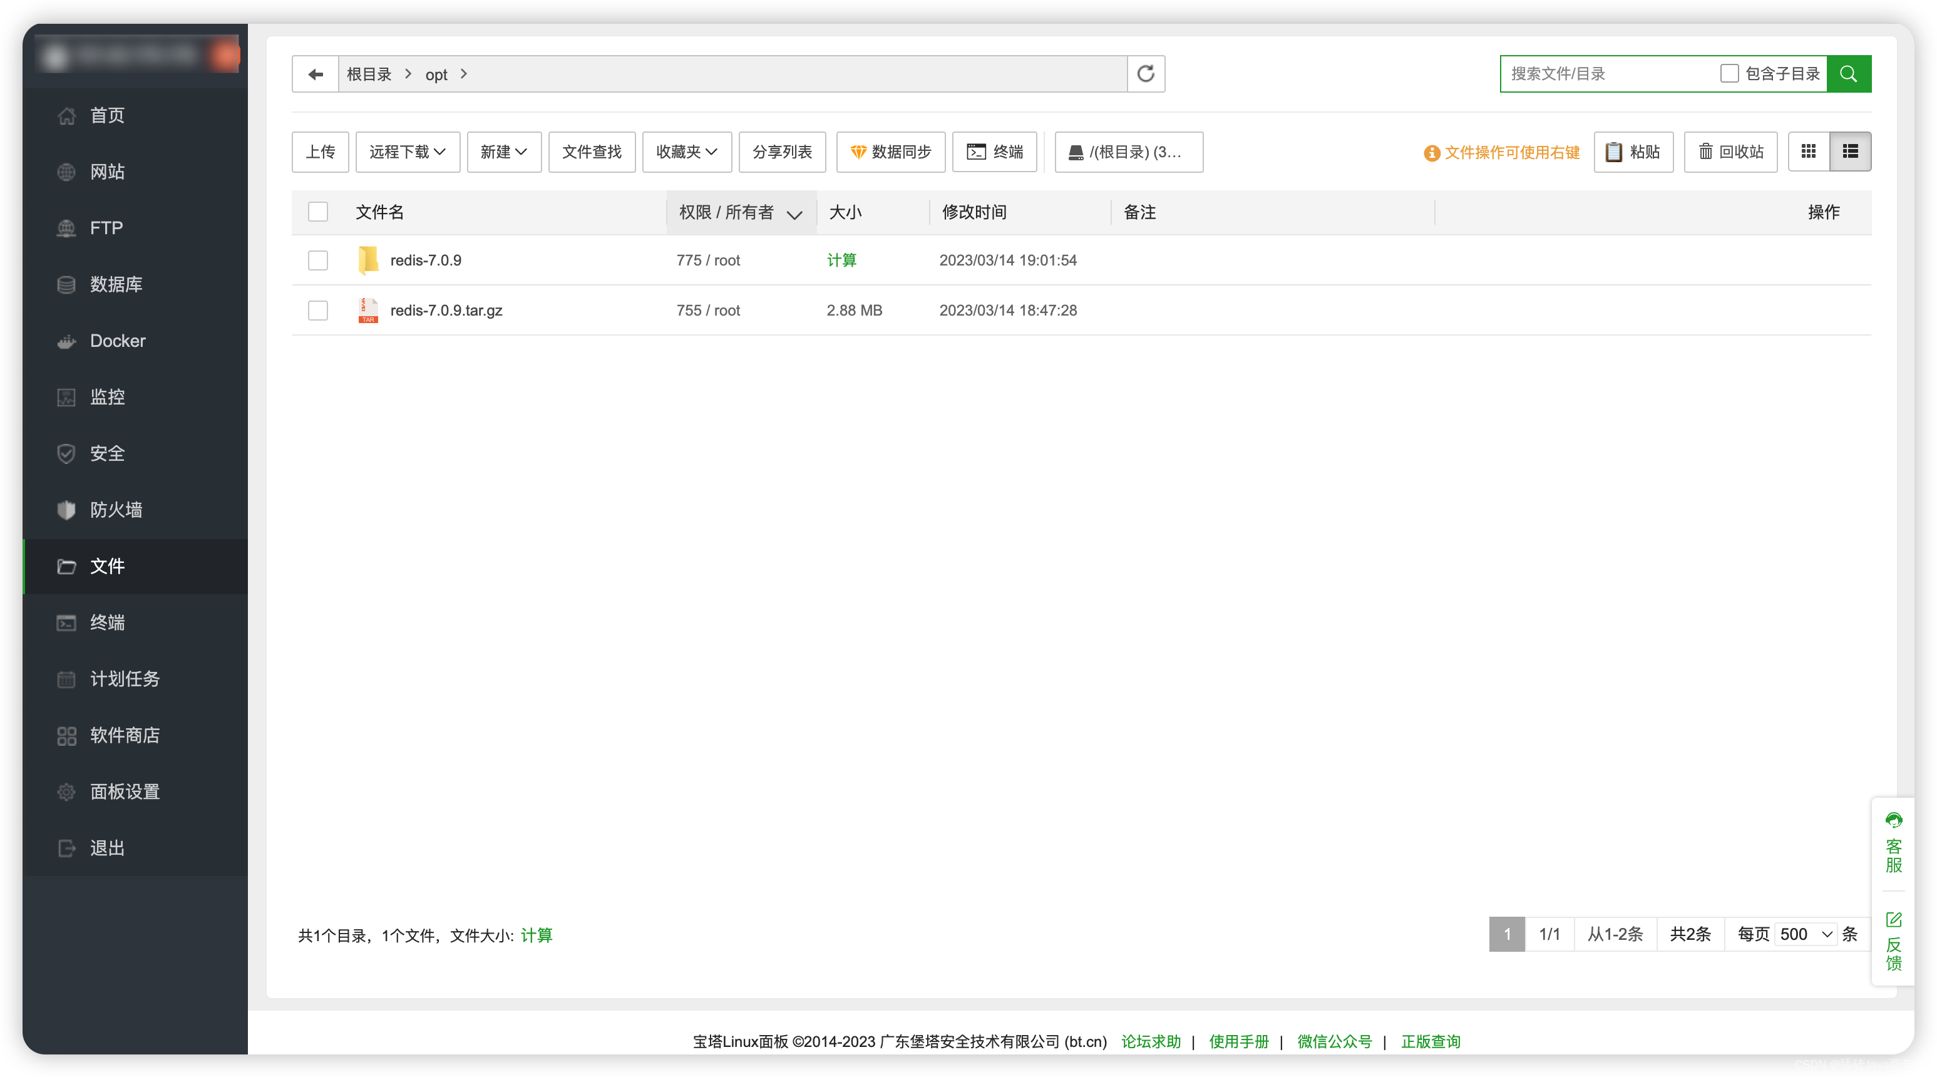Image resolution: width=1937 pixels, height=1077 pixels.
Task: Click footer 计算 total size link
Action: (x=536, y=935)
